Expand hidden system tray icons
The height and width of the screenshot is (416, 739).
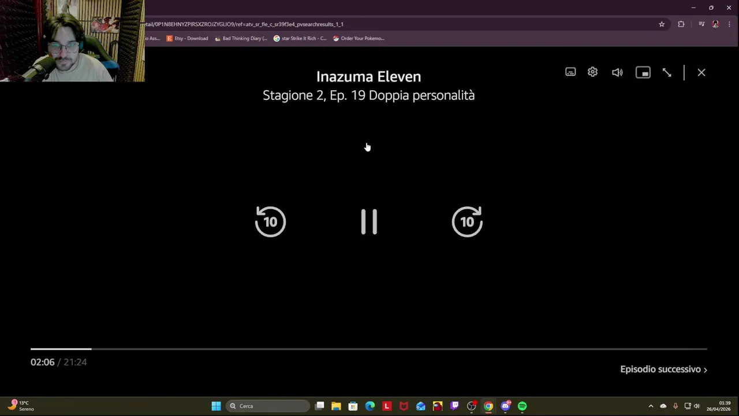[x=651, y=406]
